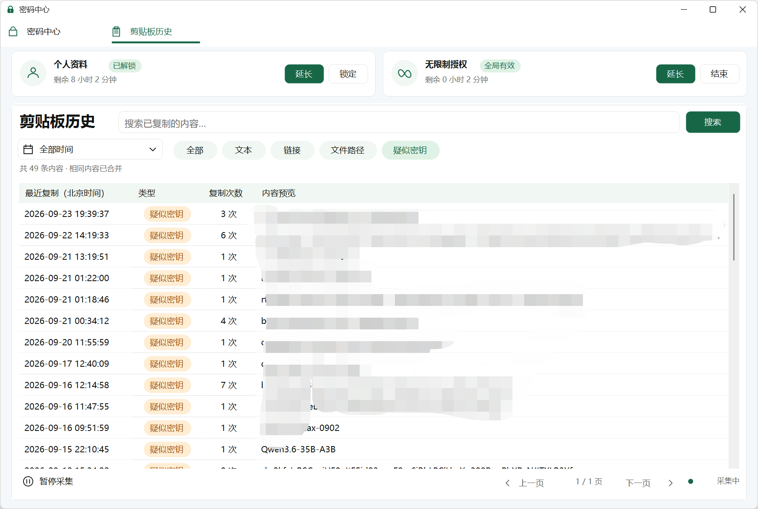Image resolution: width=758 pixels, height=509 pixels.
Task: Click the 最近复制 (北京时间) column header
Action: [x=65, y=193]
